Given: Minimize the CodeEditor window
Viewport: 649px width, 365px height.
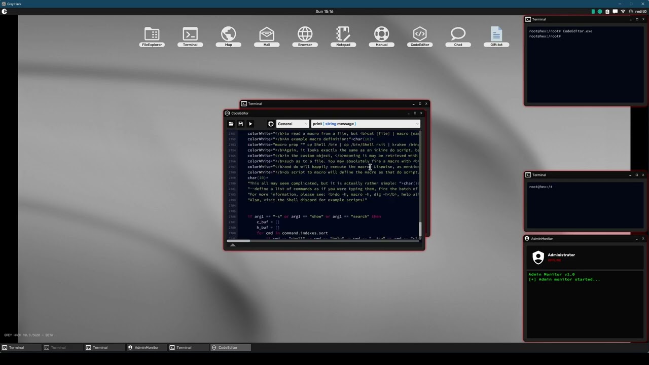Looking at the screenshot, I should 408,113.
